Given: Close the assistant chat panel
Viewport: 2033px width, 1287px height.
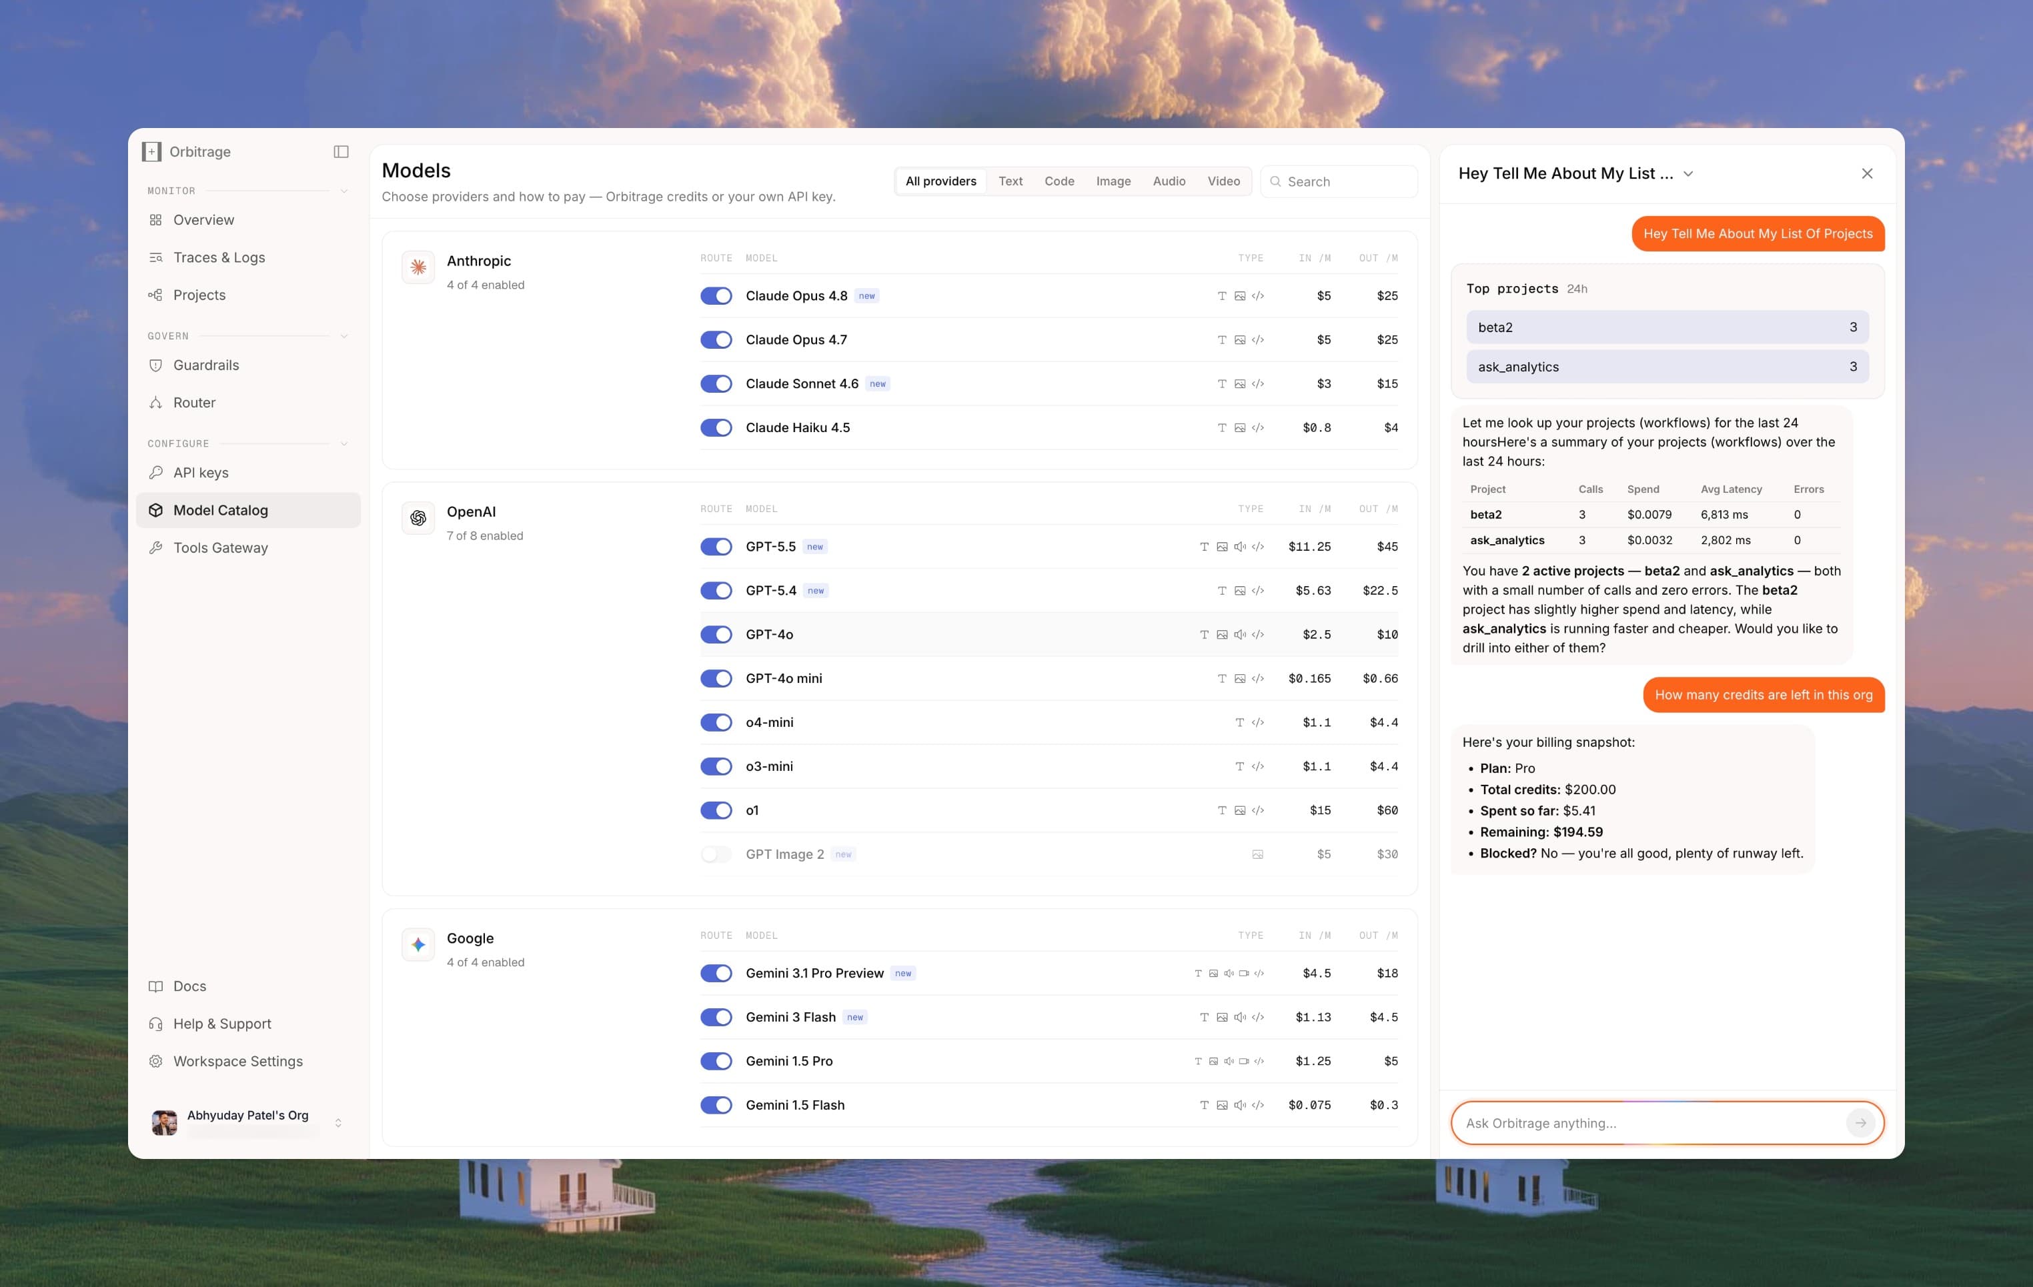Looking at the screenshot, I should point(1867,174).
